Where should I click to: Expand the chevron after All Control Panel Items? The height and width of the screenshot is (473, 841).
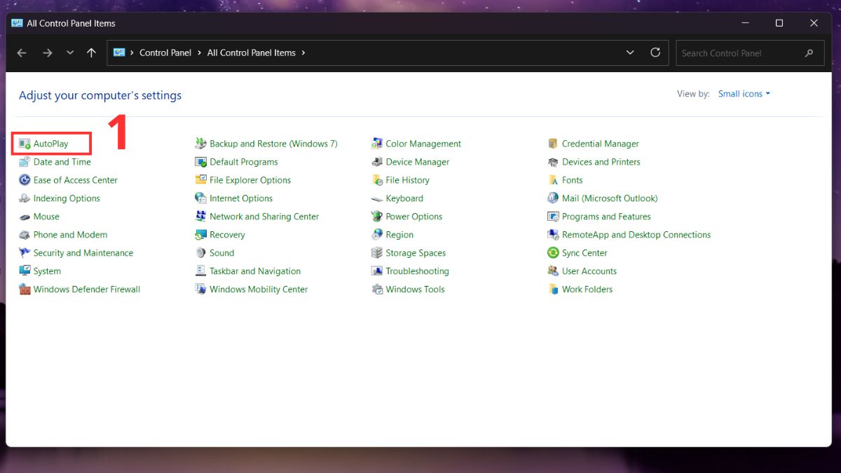click(303, 53)
